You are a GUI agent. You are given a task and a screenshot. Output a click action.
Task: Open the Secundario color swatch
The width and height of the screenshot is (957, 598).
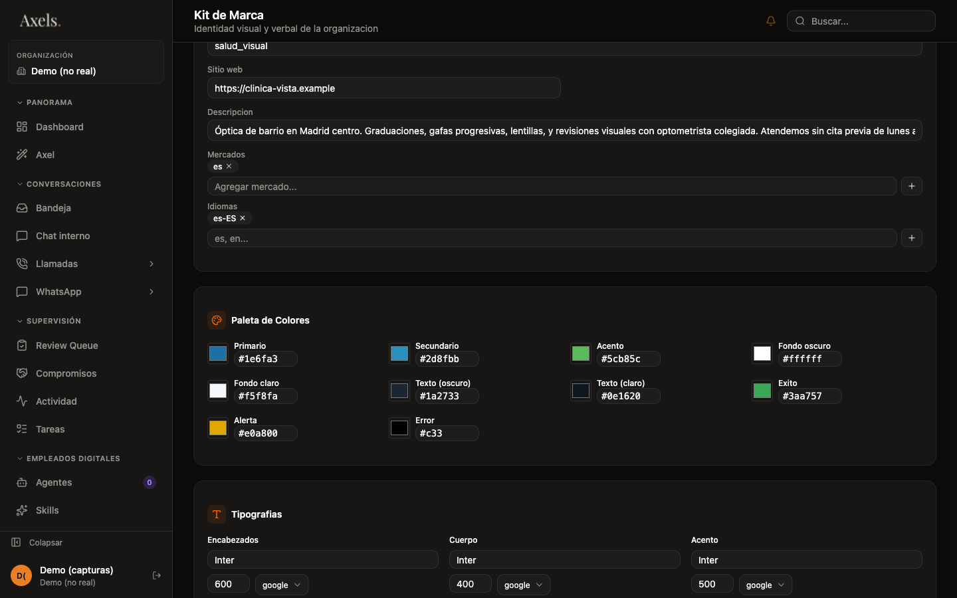pos(399,353)
